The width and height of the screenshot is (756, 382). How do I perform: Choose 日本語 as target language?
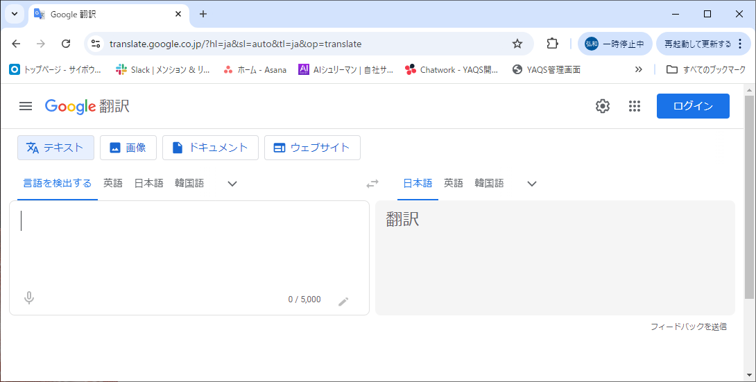coord(418,184)
